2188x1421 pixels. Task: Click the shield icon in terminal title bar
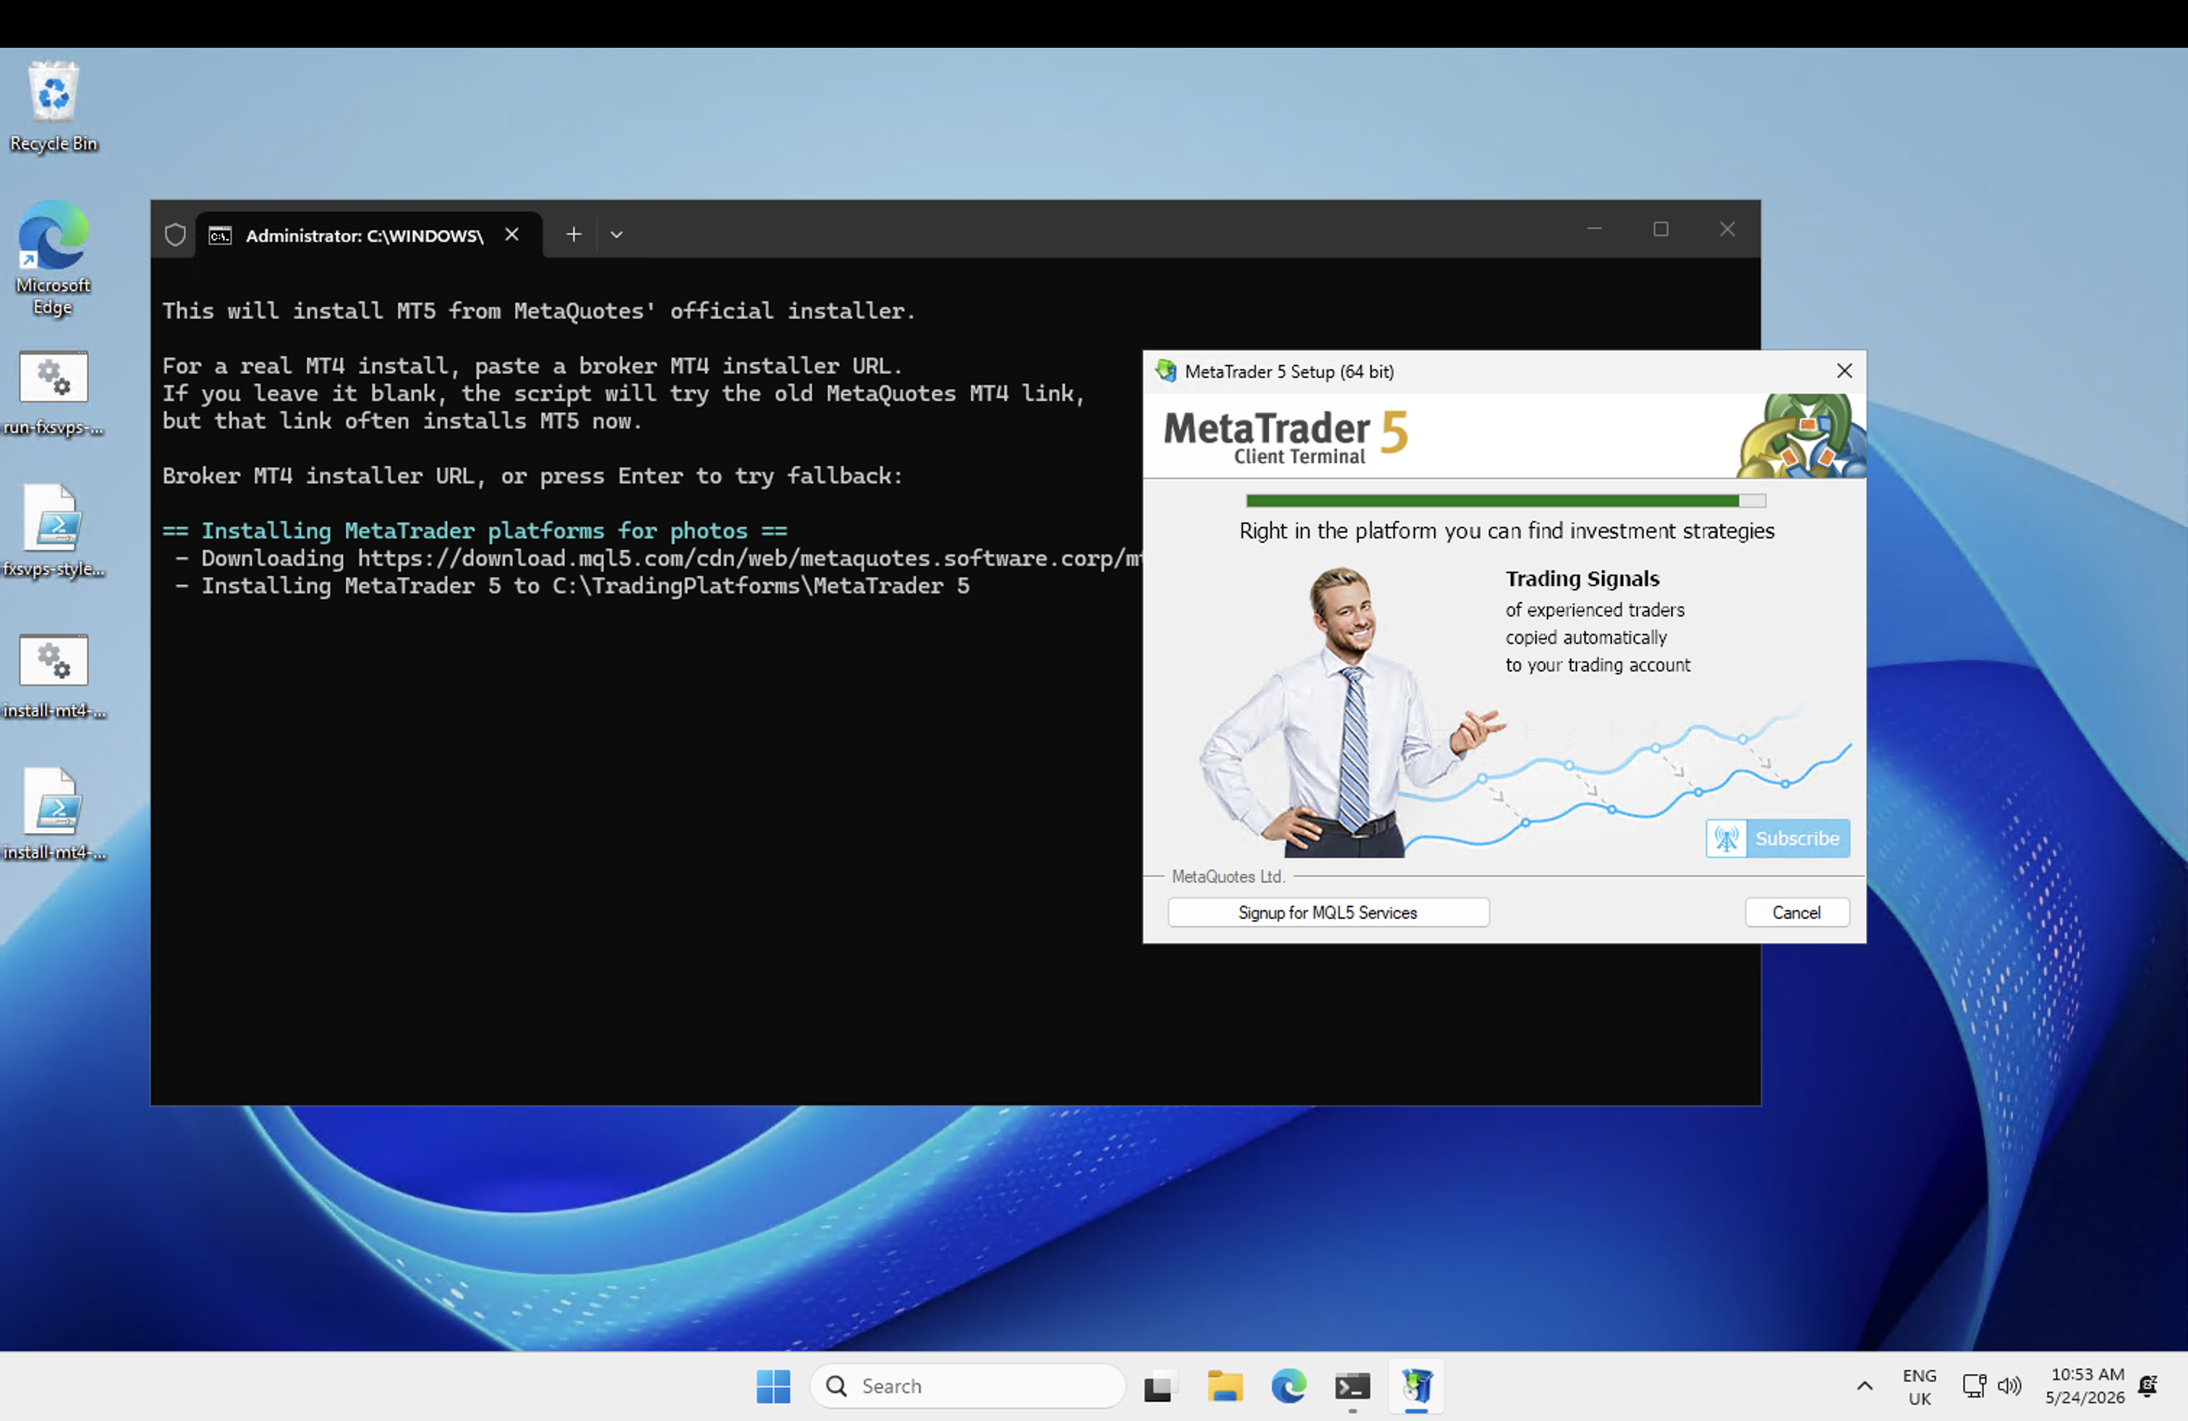(x=174, y=234)
